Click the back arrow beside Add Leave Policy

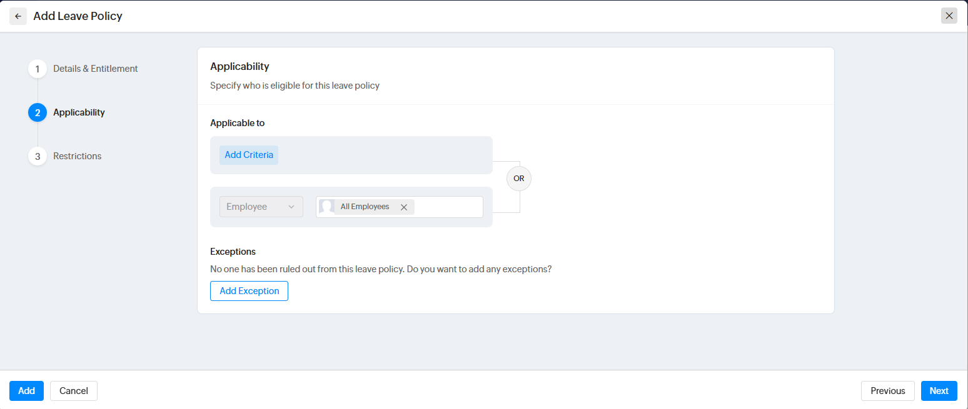click(x=18, y=16)
